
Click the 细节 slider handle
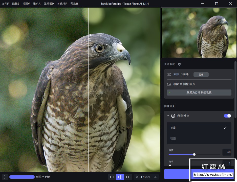[x=170, y=166]
